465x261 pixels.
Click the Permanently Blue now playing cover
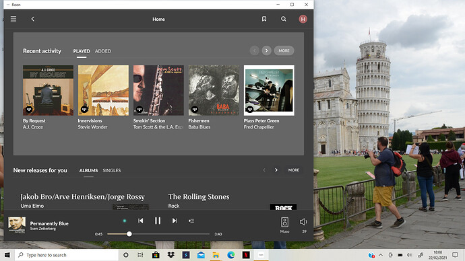pos(17,225)
